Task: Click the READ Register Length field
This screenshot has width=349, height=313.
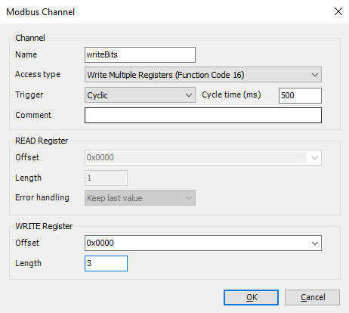Action: coord(106,178)
